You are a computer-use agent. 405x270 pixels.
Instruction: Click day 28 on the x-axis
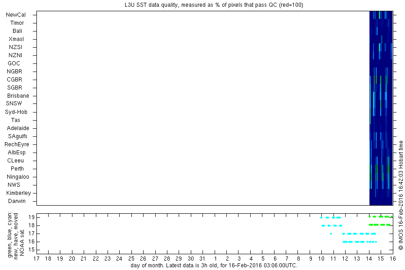tap(167, 259)
